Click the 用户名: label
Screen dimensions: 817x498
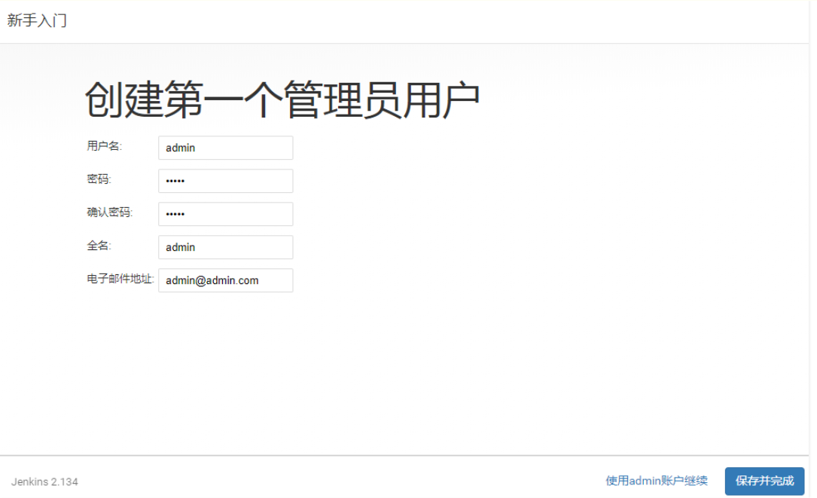click(x=104, y=146)
